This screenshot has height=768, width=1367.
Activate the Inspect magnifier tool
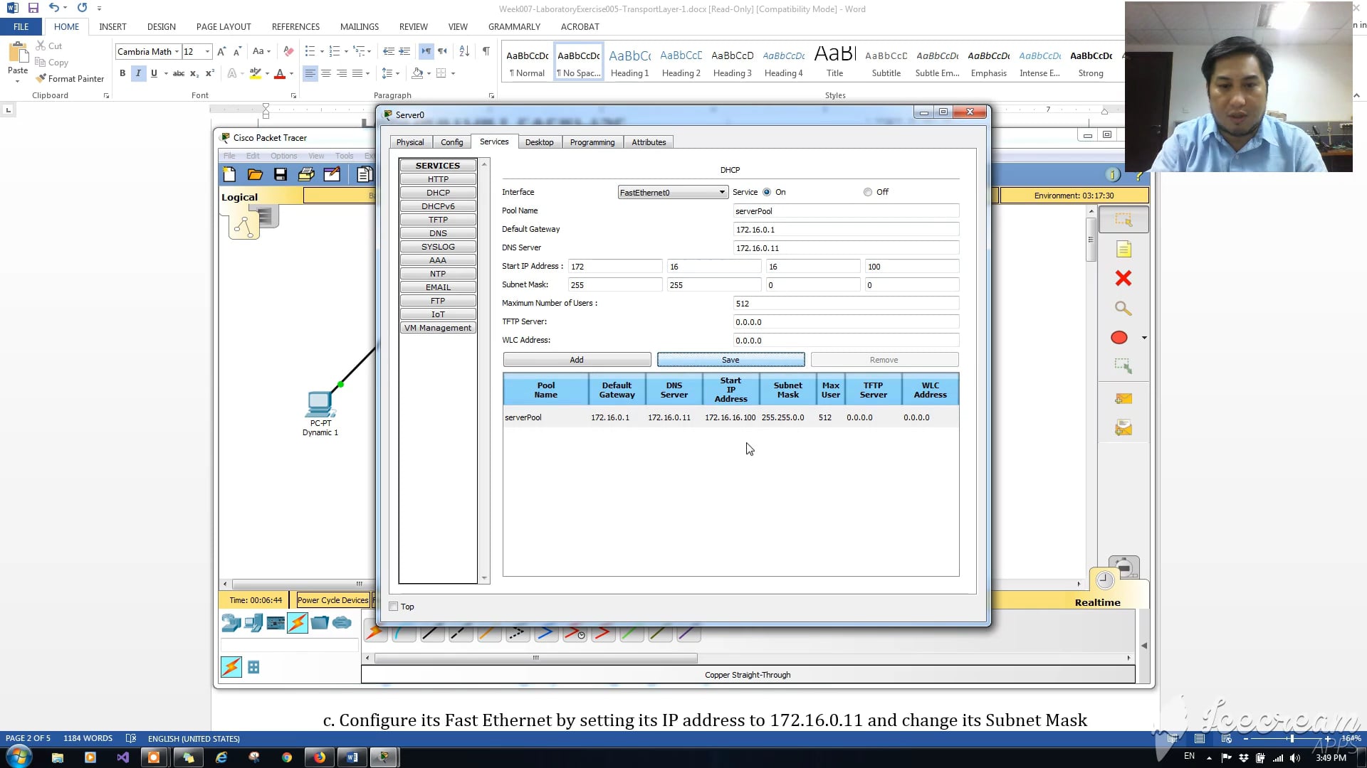[x=1124, y=309]
